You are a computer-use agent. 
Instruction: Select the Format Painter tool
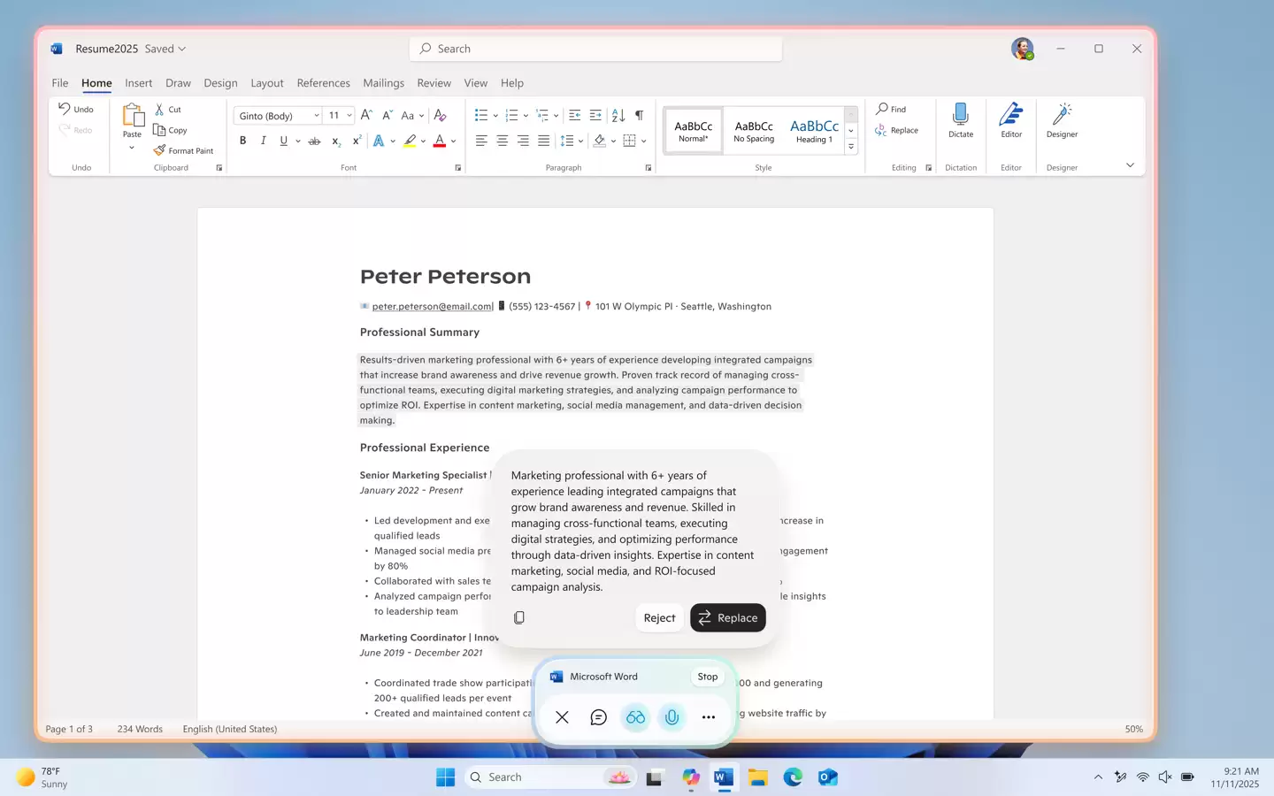point(184,150)
